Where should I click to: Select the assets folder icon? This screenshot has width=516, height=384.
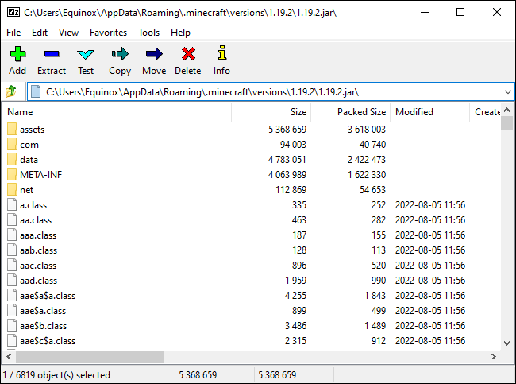[12, 130]
